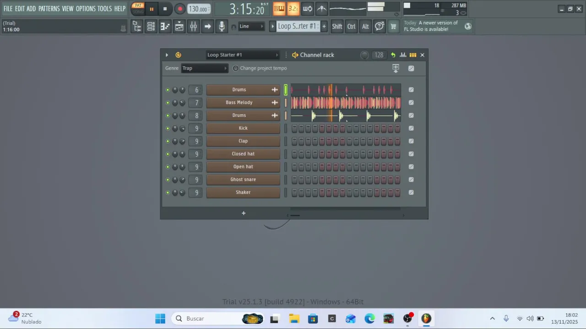Click the green undo arrow in Channel rack

pyautogui.click(x=393, y=55)
